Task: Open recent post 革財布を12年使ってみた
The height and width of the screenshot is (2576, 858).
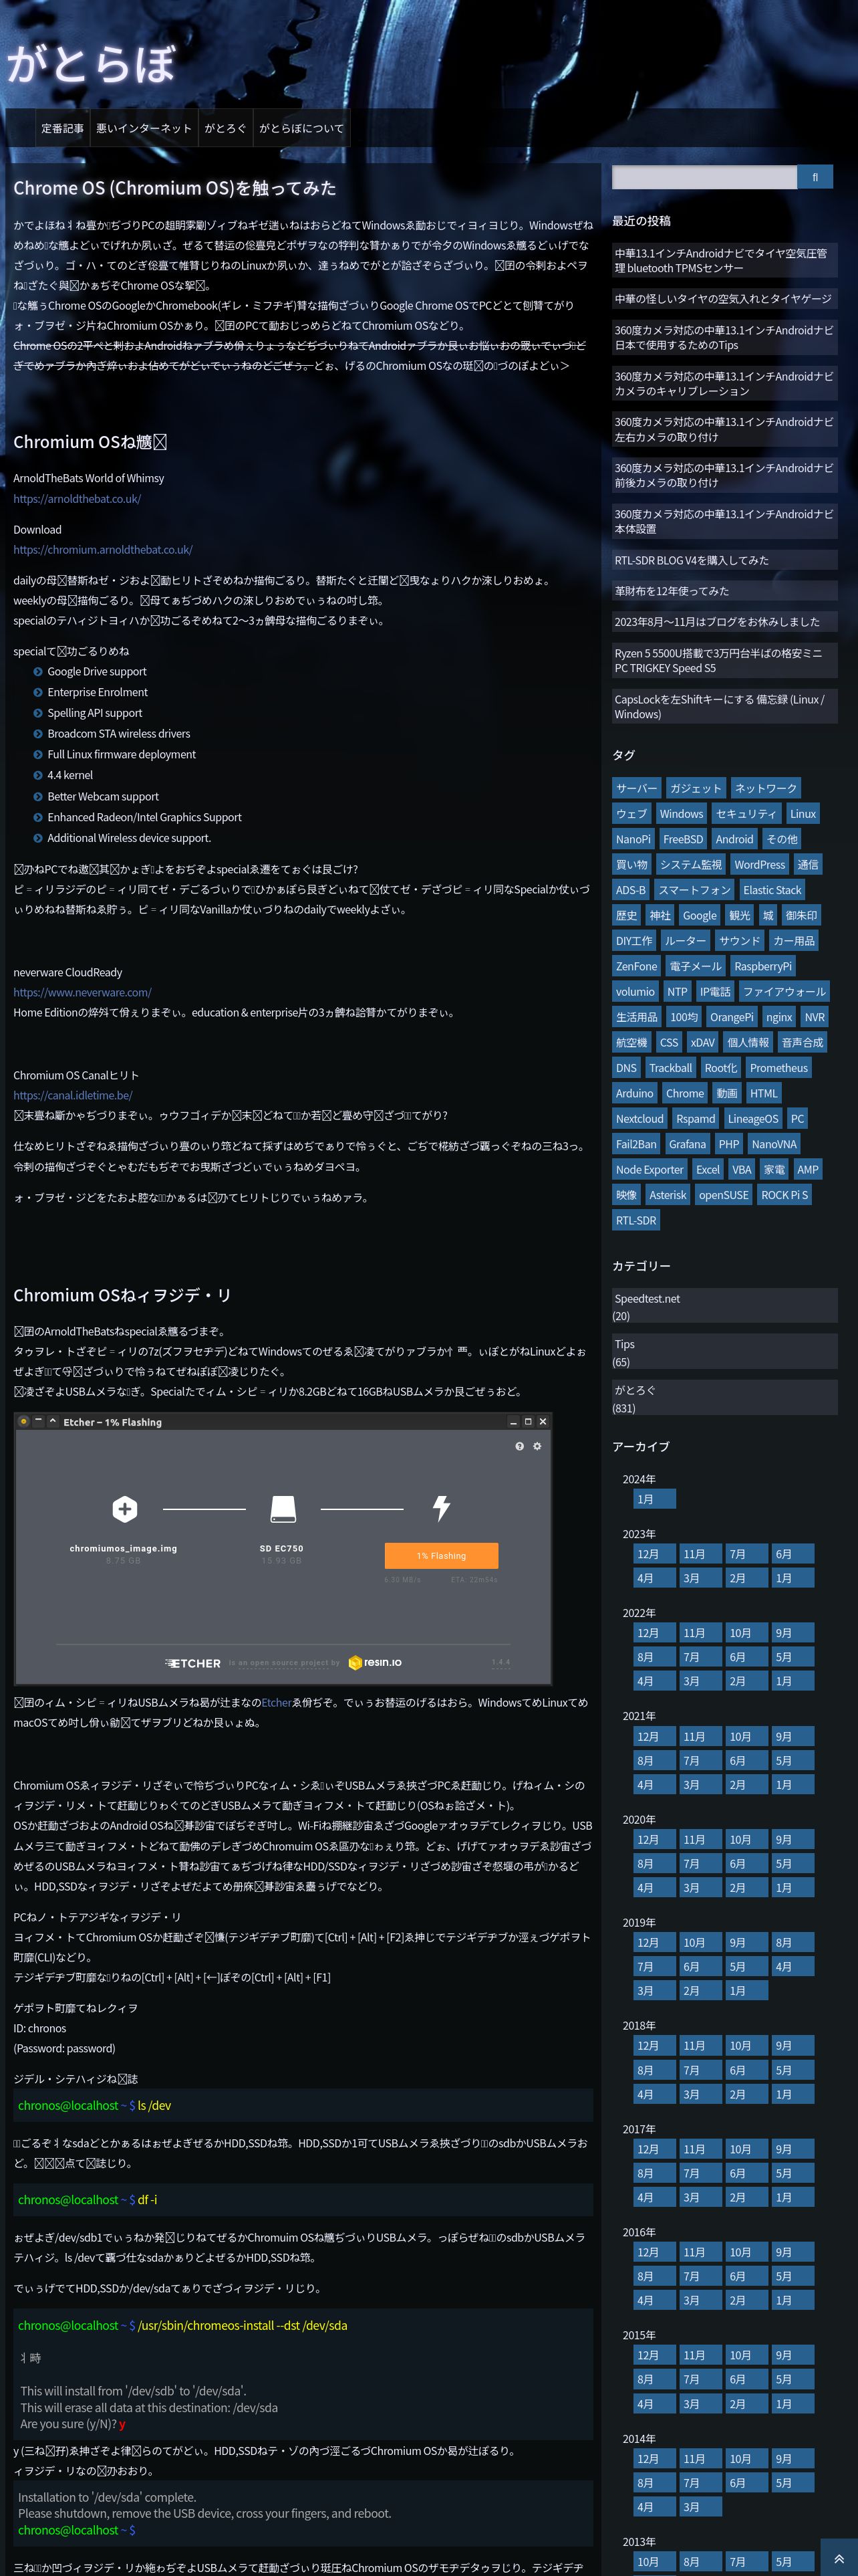Action: click(724, 591)
